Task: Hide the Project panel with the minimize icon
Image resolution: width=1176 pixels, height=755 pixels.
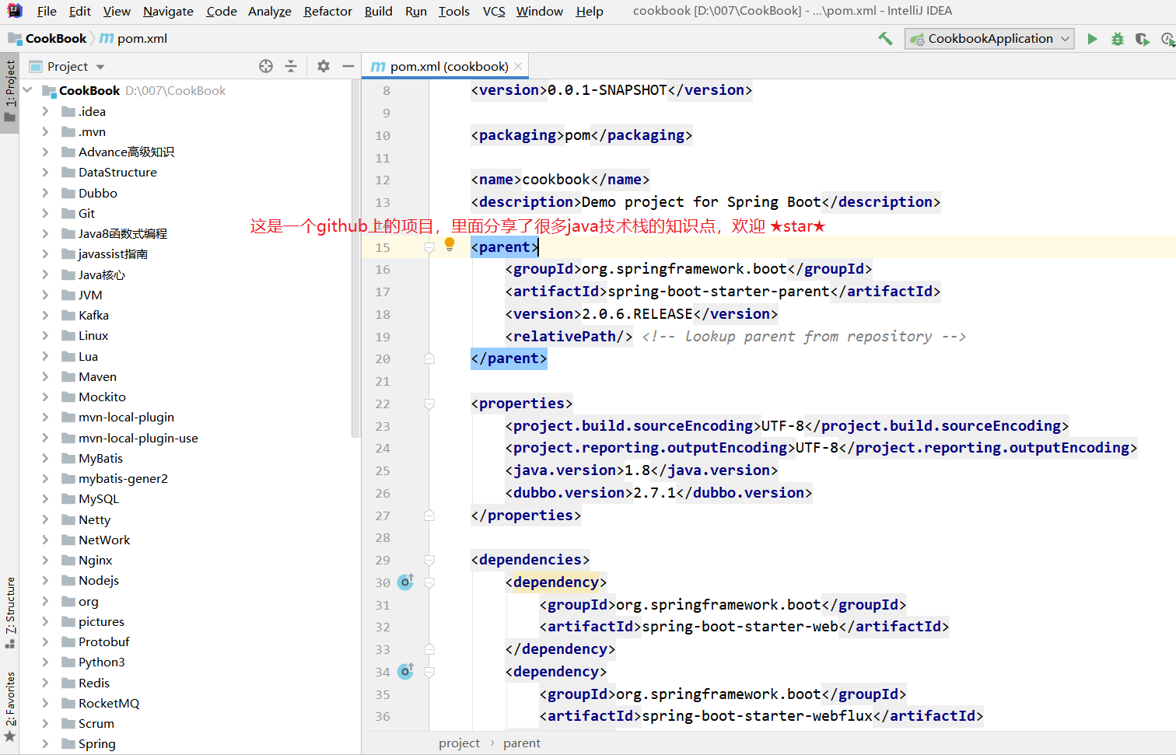Action: (x=348, y=66)
